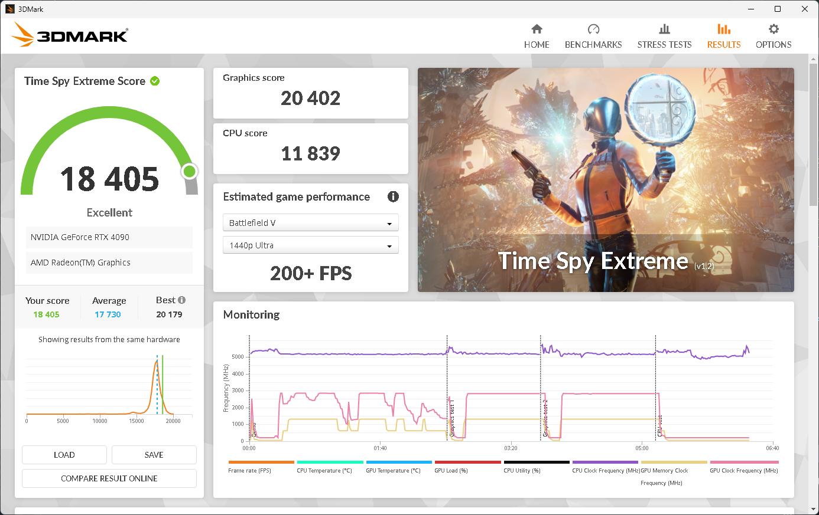819x515 pixels.
Task: Toggle the CPU Clock Frequency legend
Action: tap(606, 468)
